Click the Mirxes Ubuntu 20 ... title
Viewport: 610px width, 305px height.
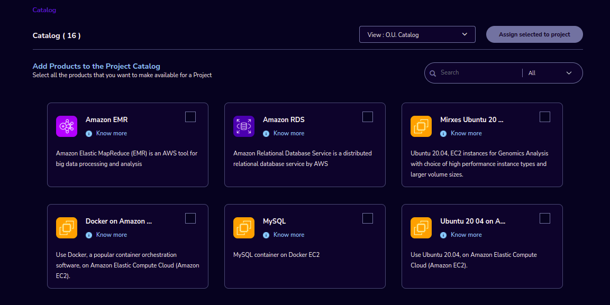(471, 119)
